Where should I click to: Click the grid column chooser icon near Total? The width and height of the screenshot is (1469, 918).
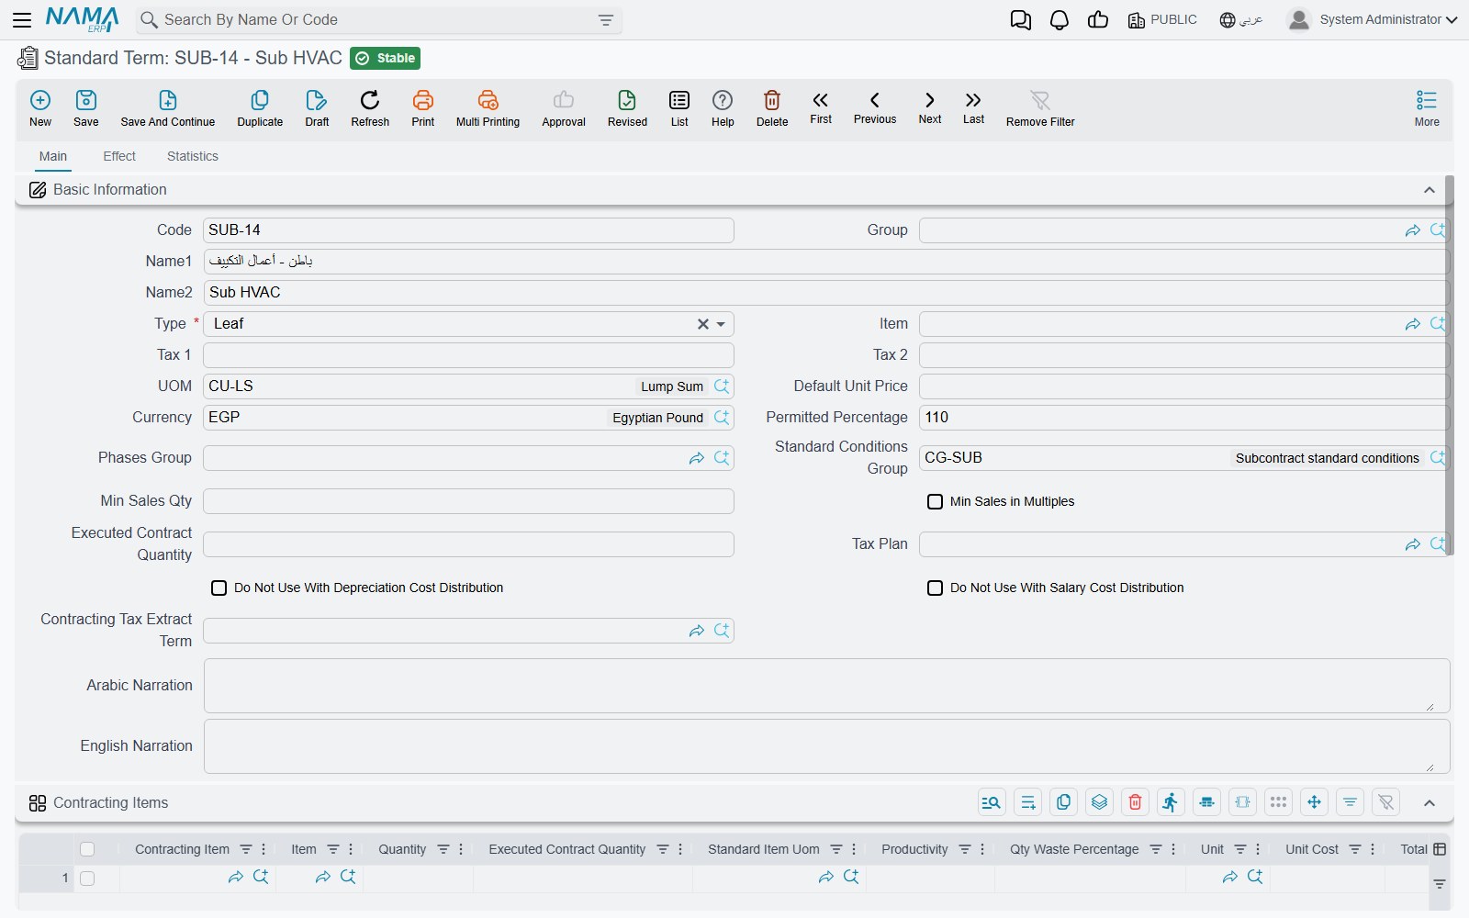[1440, 849]
